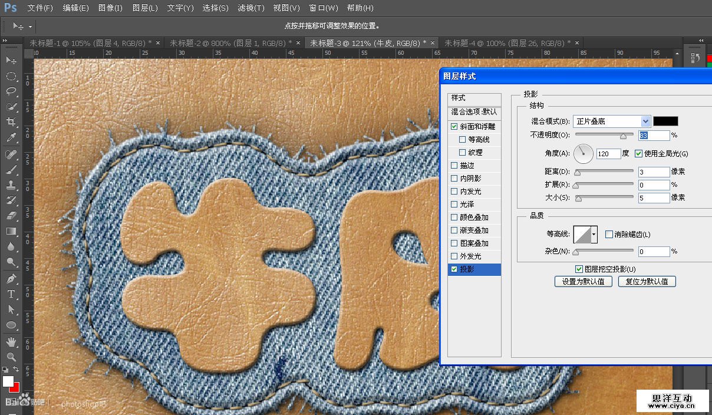Choose the Eyedropper tool
This screenshot has width=712, height=415.
[x=11, y=138]
